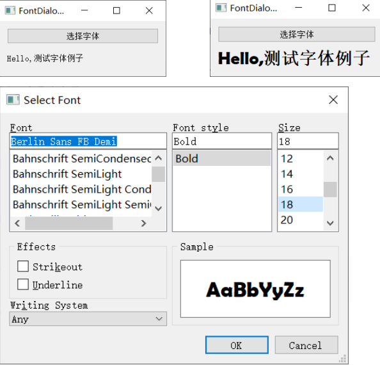
Task: Click the Font style input field
Action: (222, 141)
